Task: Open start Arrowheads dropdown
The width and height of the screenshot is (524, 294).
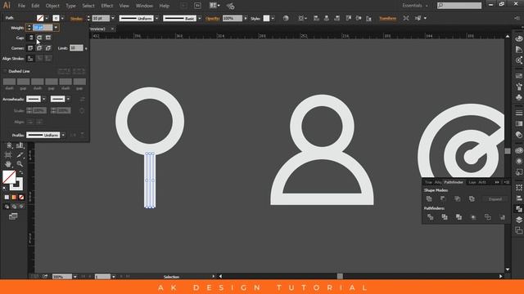Action: pos(43,100)
